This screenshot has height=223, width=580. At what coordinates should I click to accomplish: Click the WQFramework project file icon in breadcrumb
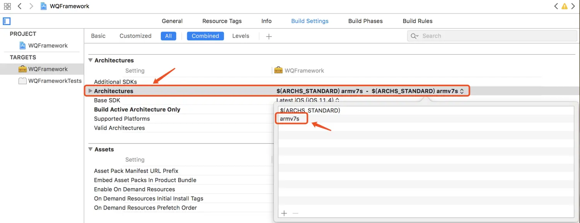(44, 6)
